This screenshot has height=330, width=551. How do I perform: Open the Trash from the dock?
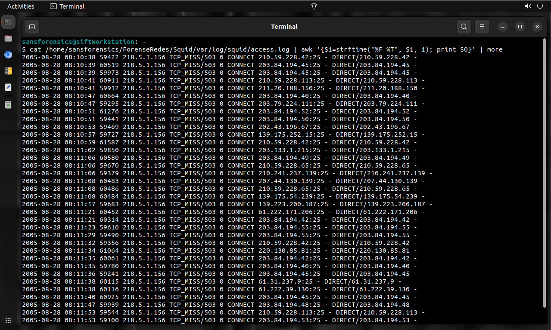point(8,104)
